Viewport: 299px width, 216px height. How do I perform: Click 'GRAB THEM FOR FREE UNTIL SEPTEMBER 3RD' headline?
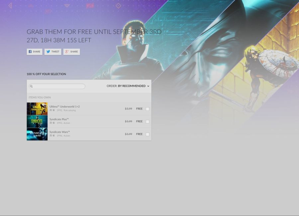pyautogui.click(x=94, y=32)
